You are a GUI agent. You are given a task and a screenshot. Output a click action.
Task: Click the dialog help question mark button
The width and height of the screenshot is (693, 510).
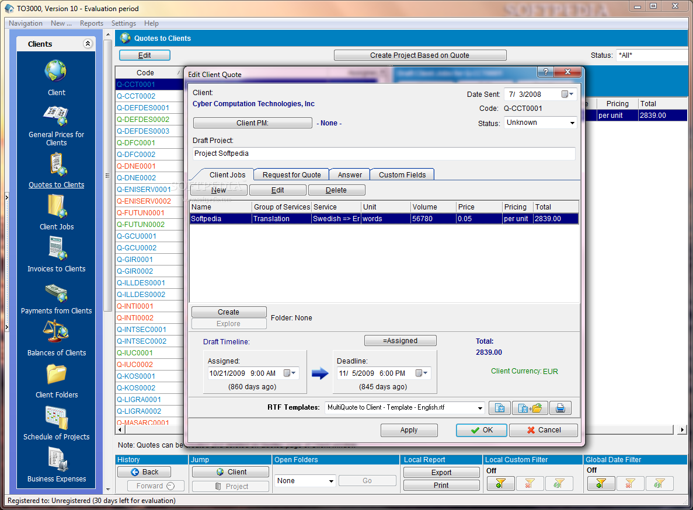[545, 72]
